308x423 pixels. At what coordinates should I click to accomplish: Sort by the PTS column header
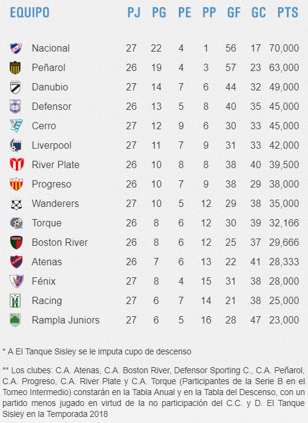287,12
